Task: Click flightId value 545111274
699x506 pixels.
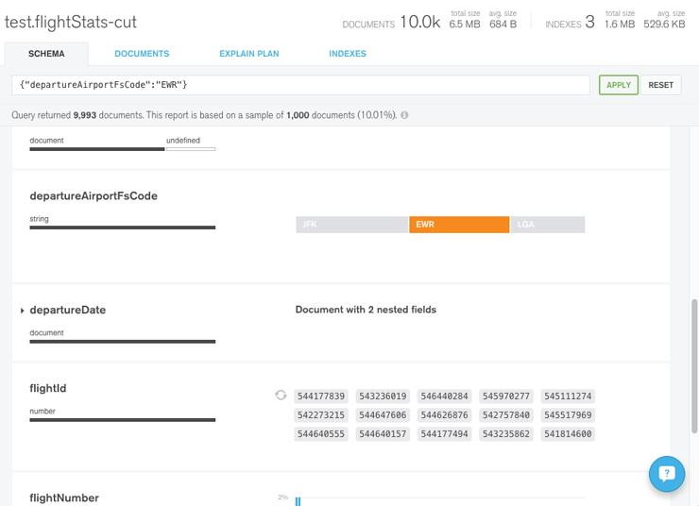Action: coord(569,396)
